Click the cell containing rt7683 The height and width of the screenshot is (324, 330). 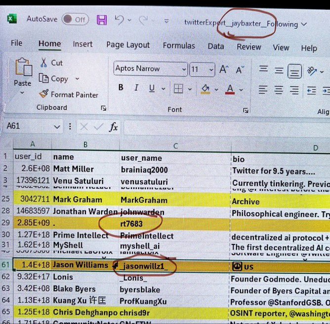175,224
